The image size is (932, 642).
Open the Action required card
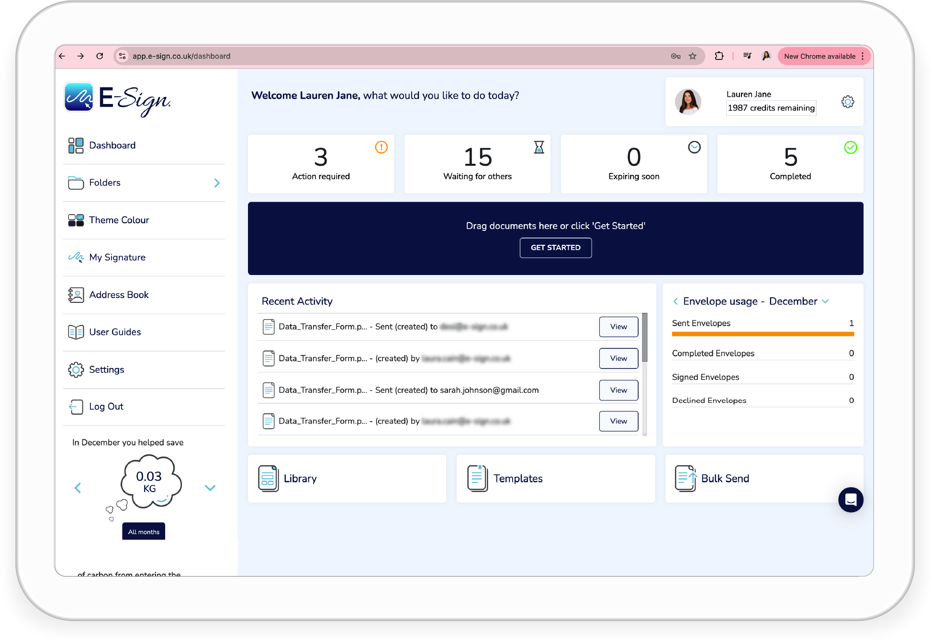(321, 164)
